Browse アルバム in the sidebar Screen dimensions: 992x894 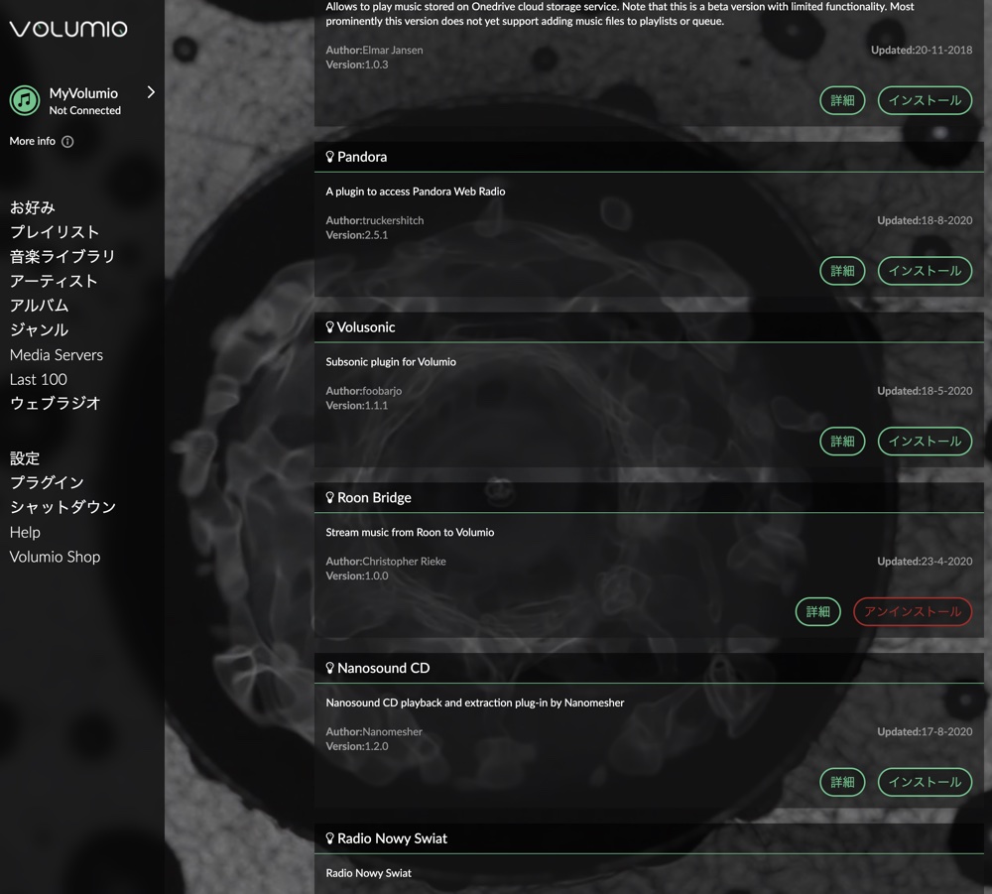tap(40, 306)
